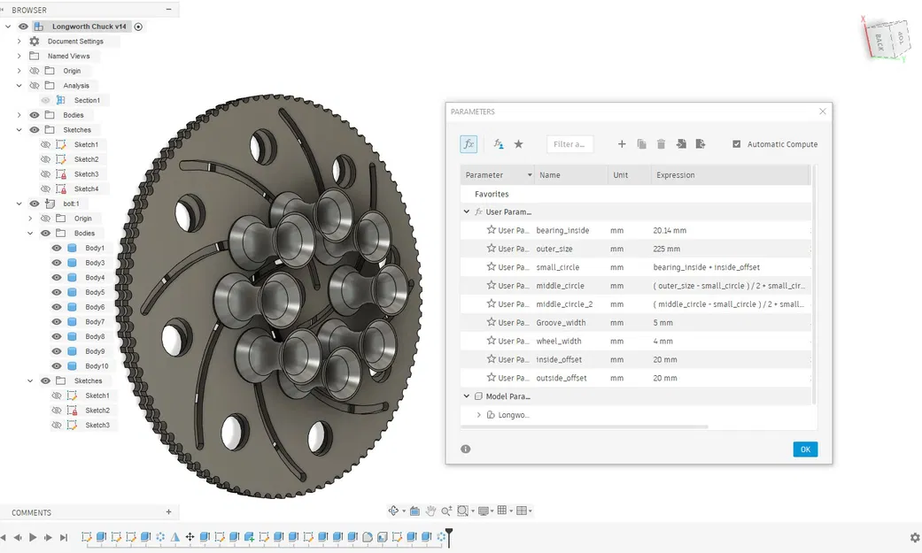This screenshot has width=922, height=553.
Task: Click the Expression column header
Action: click(x=731, y=175)
